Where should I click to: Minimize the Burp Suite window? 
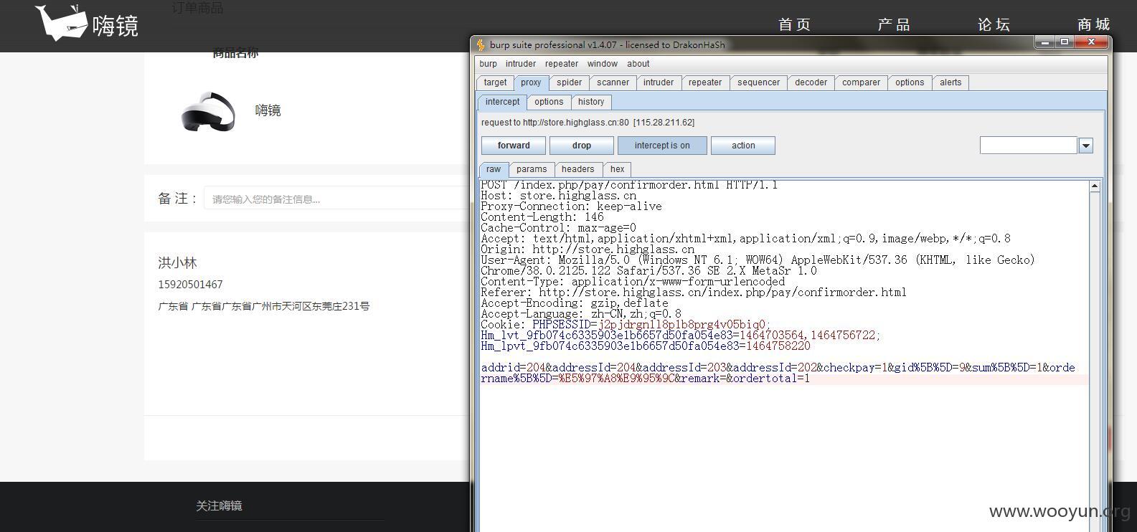tap(1045, 42)
